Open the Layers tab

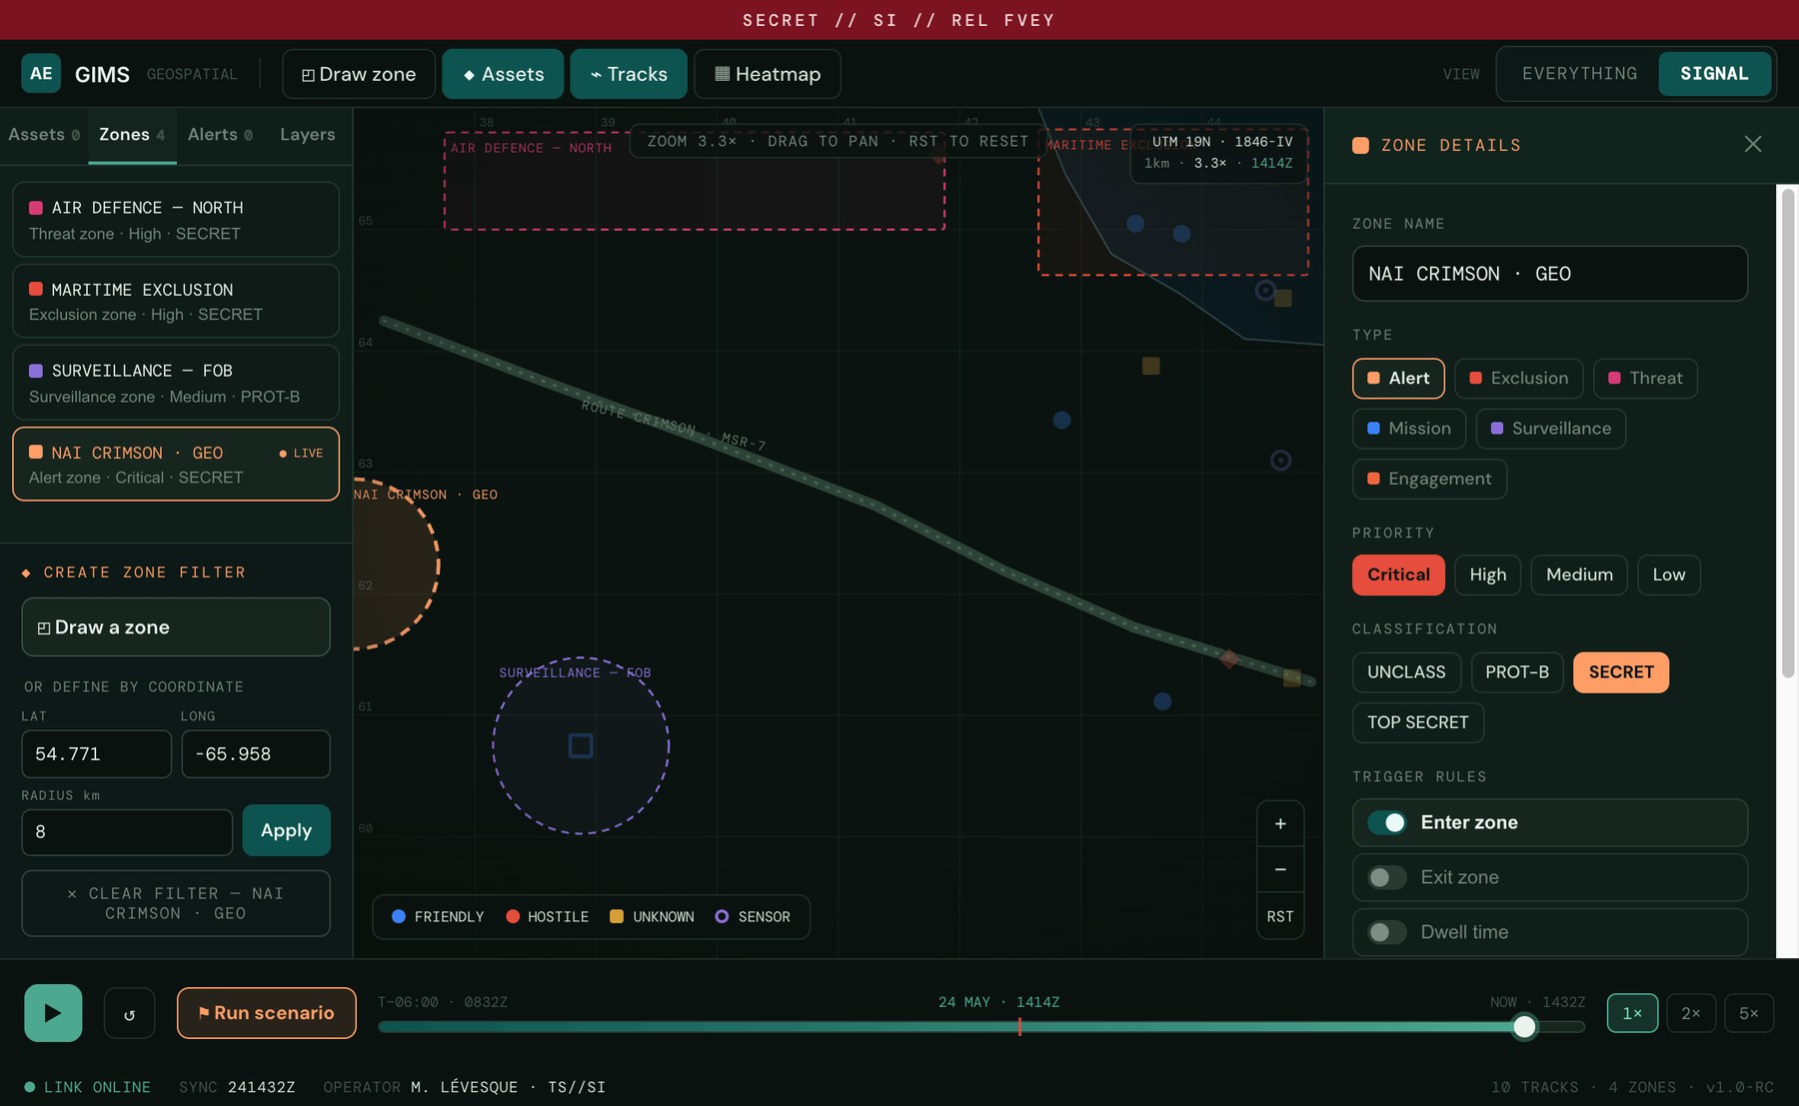(x=307, y=134)
